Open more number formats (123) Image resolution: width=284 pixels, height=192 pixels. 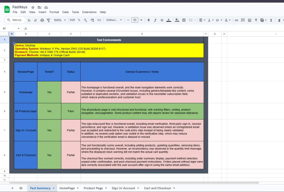[x=99, y=20]
